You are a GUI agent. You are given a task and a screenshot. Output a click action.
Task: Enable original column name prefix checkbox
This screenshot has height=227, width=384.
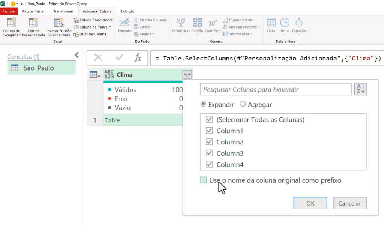pos(203,180)
